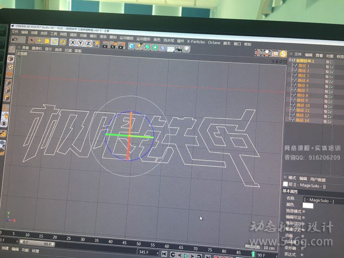This screenshot has height=258, width=344.
Task: Toggle green checkmark of 路径 4
Action: point(333,82)
